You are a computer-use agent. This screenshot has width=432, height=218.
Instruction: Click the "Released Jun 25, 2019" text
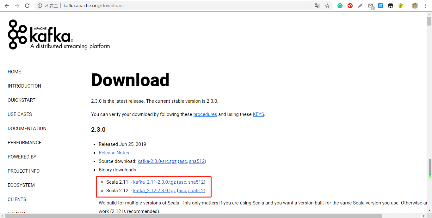coord(122,144)
